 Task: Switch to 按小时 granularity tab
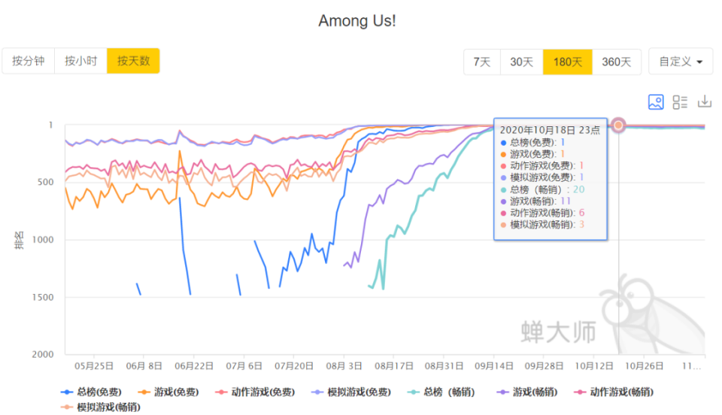[80, 61]
